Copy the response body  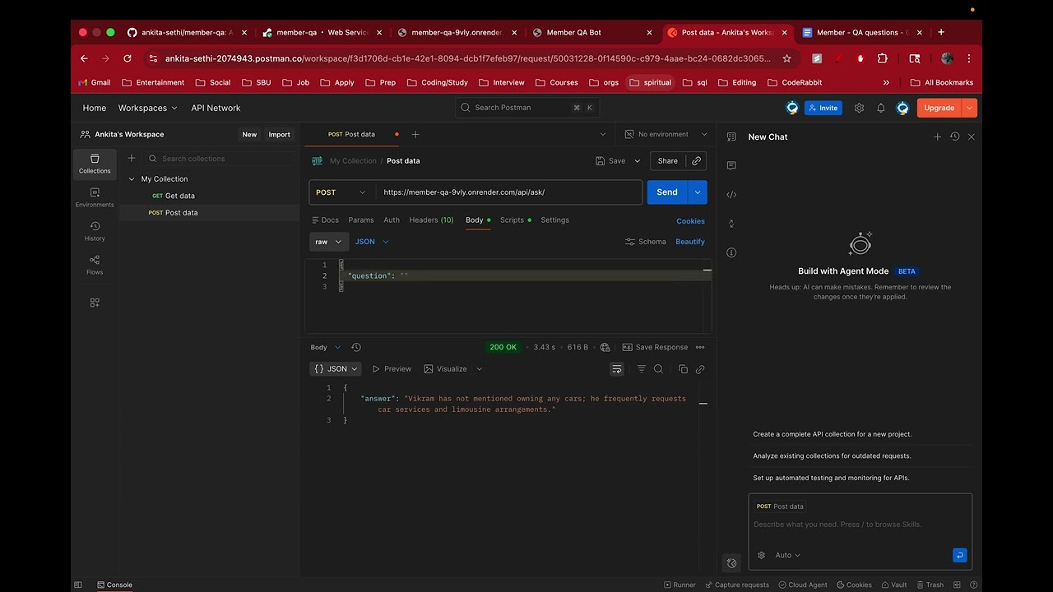(683, 369)
